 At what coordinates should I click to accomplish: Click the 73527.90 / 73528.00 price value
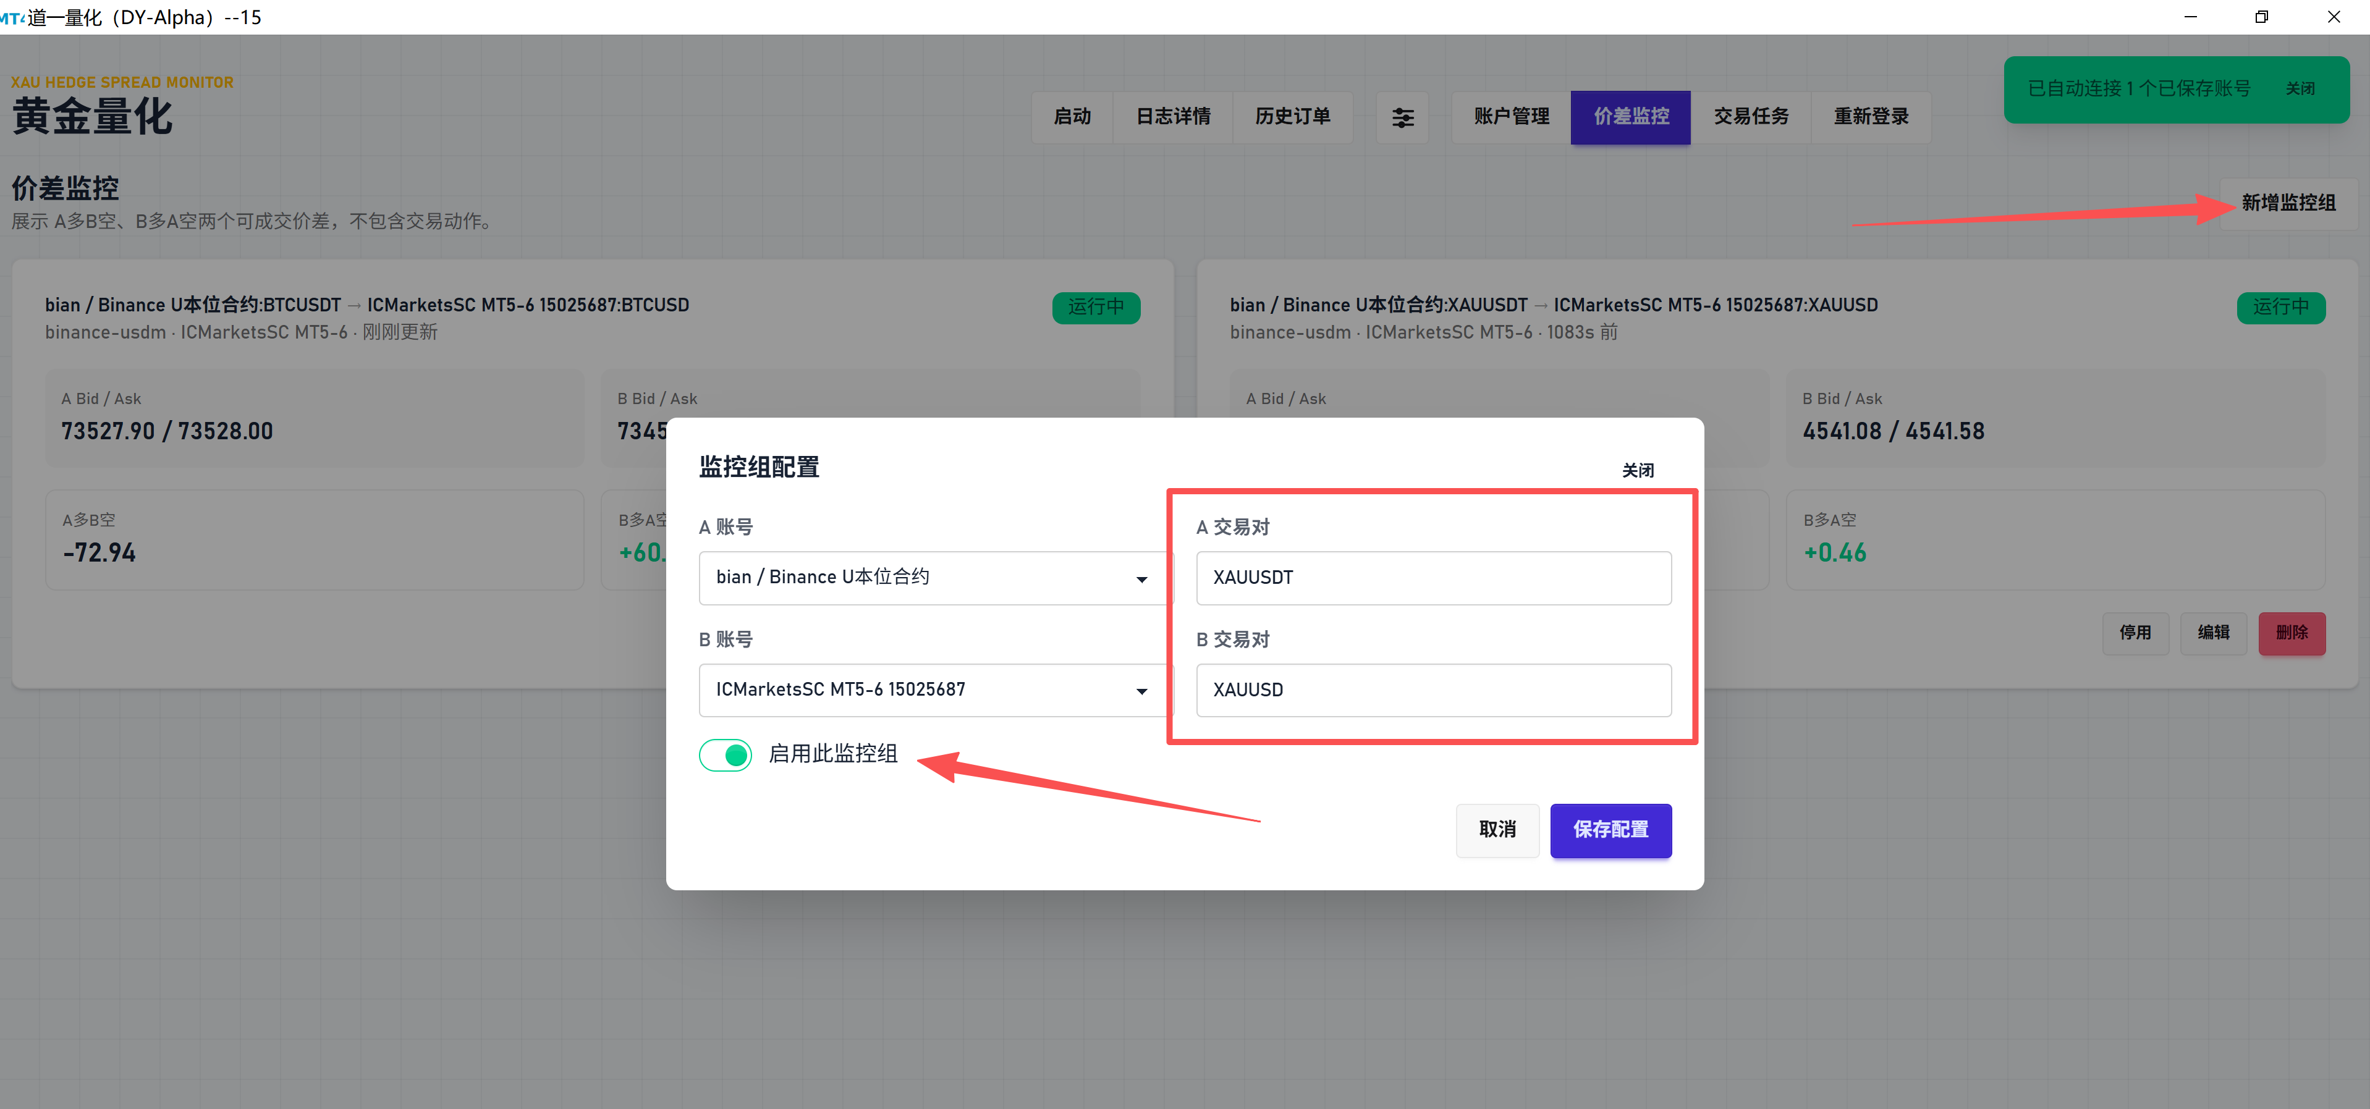tap(167, 431)
